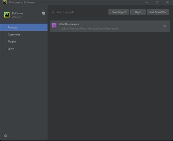Click the Open button
Viewport: 173px width, 141px height.
(x=138, y=12)
